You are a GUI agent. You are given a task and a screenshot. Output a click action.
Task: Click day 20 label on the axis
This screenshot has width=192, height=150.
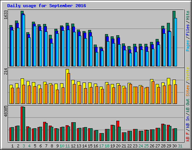[118, 146]
